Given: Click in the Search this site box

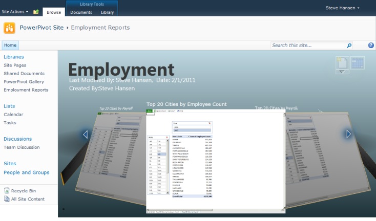Looking at the screenshot, I should [308, 45].
